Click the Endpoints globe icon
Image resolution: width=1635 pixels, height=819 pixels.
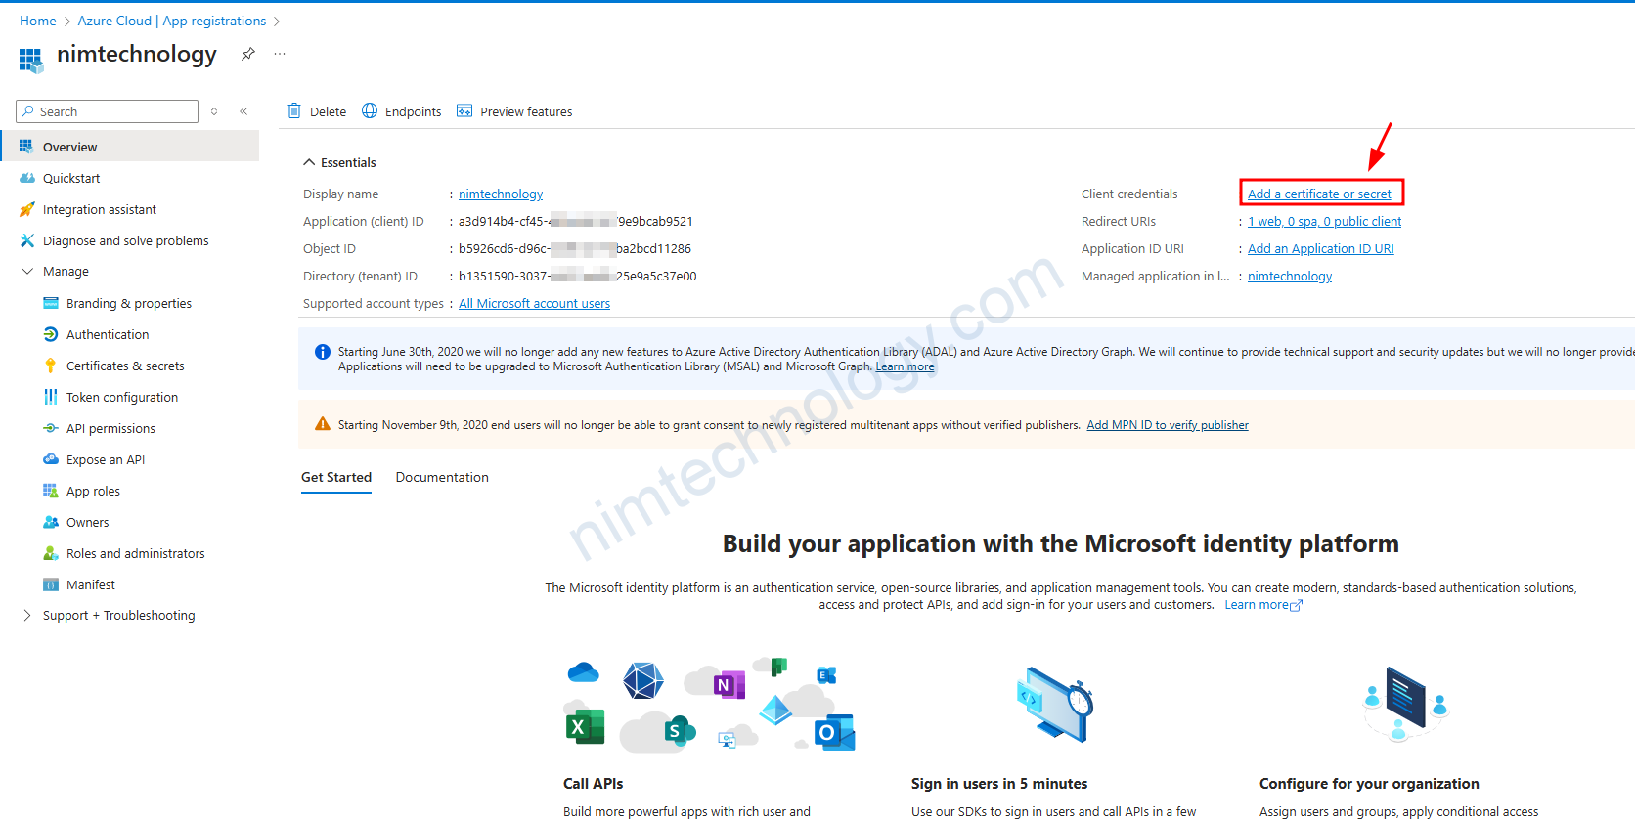coord(370,111)
